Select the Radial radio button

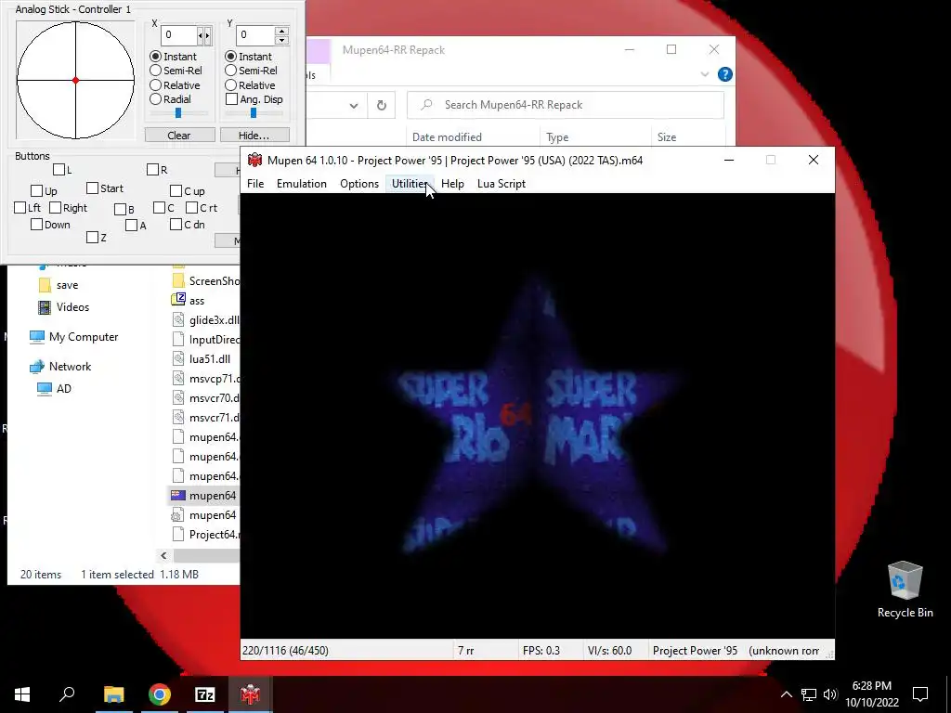point(156,98)
